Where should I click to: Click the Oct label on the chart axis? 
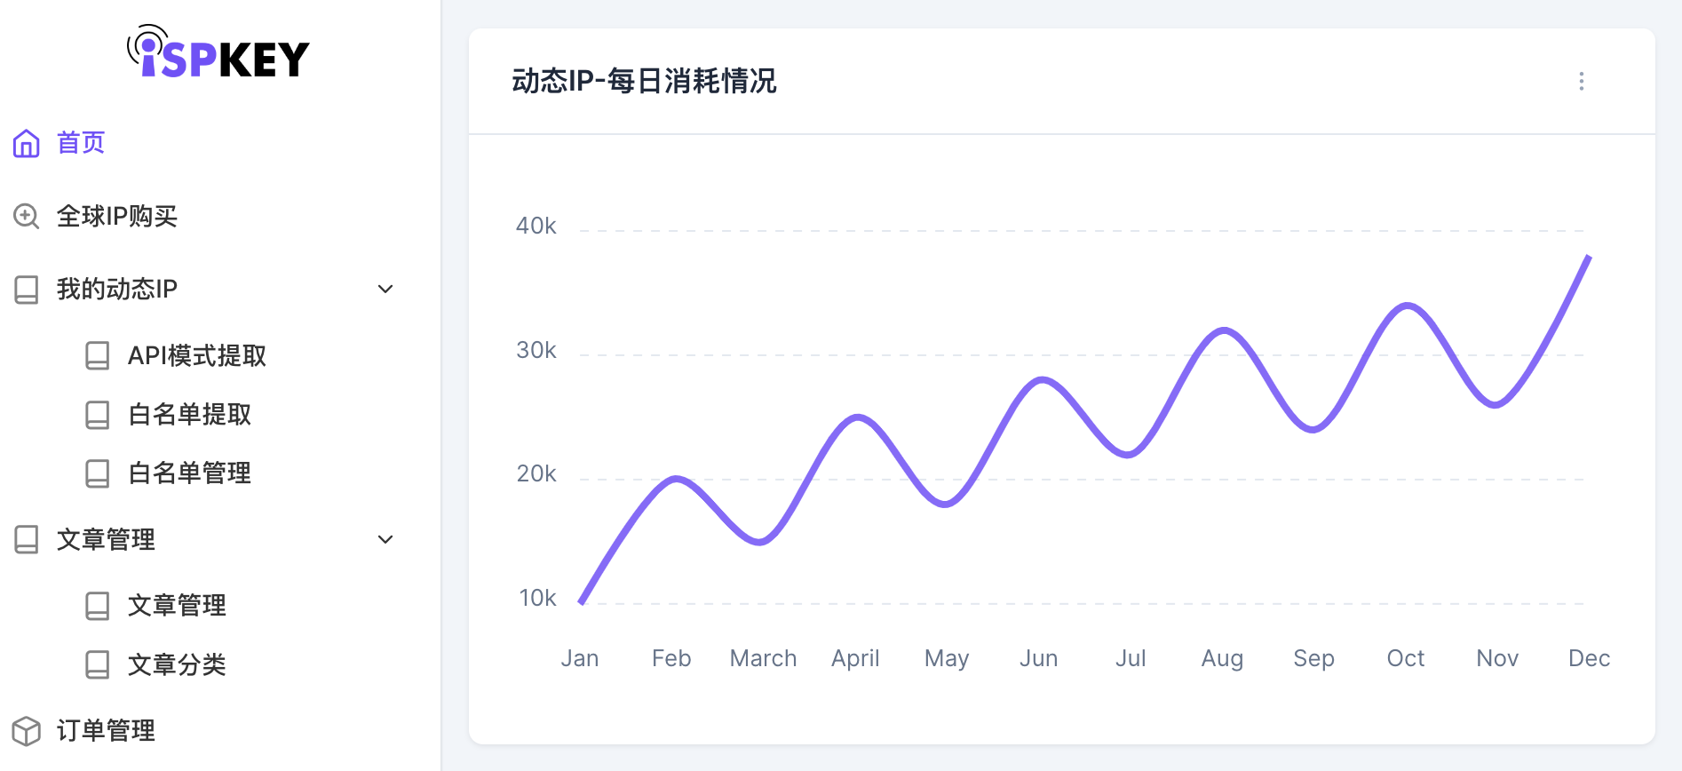(x=1405, y=658)
